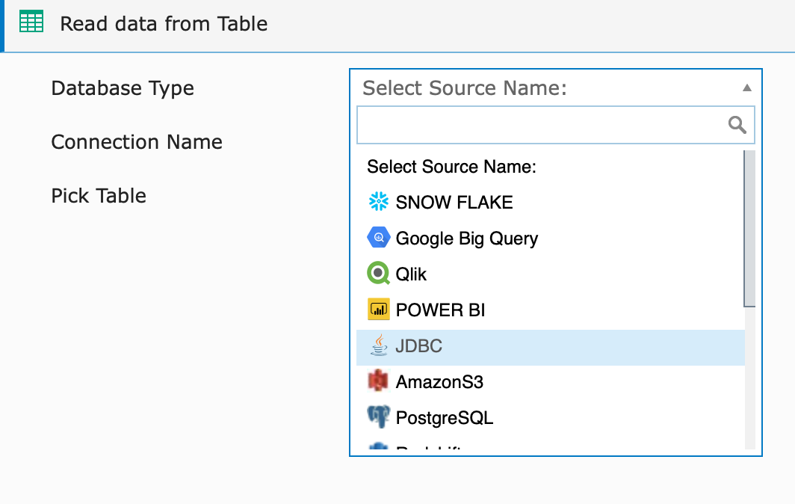Click the Google Big Query hexagon icon
Image resolution: width=795 pixels, height=504 pixels.
[x=378, y=237]
